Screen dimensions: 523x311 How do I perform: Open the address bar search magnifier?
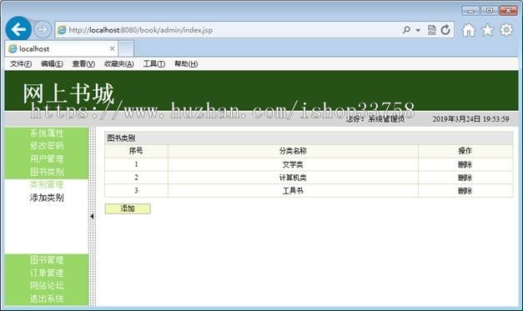tap(406, 30)
